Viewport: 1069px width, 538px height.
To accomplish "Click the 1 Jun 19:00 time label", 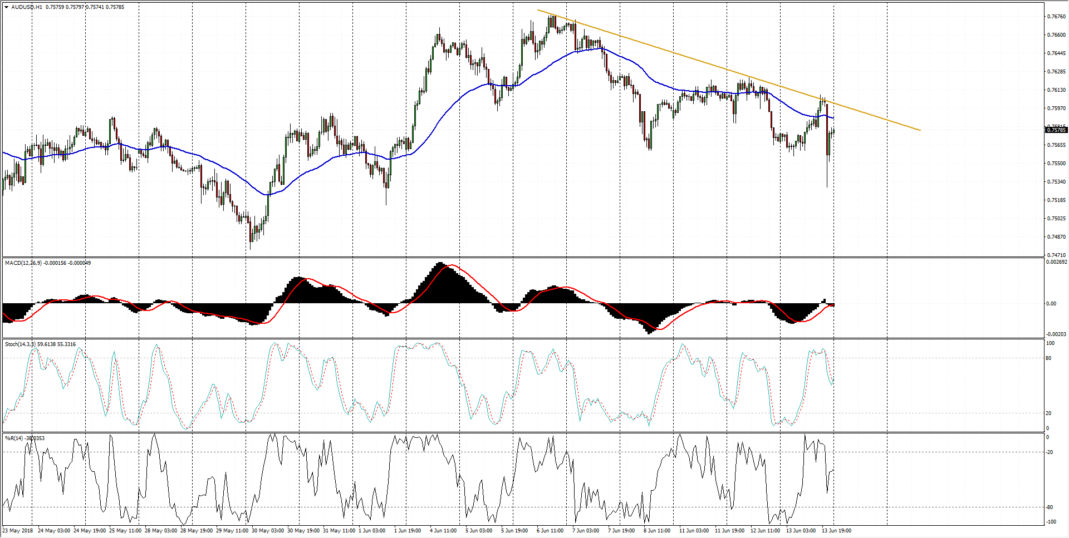I will click(408, 531).
